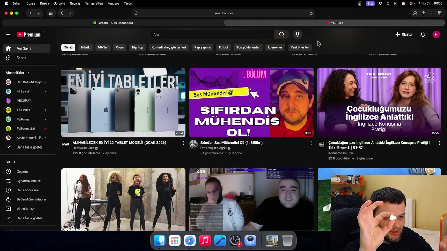Open the account avatar menu
Image resolution: width=447 pixels, height=251 pixels.
pyautogui.click(x=436, y=35)
